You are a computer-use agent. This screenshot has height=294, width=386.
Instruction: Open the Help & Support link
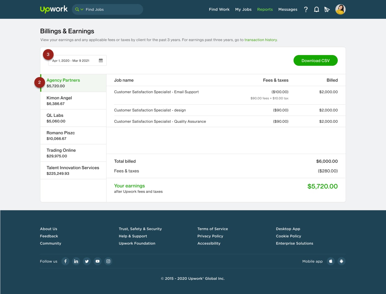pyautogui.click(x=133, y=236)
